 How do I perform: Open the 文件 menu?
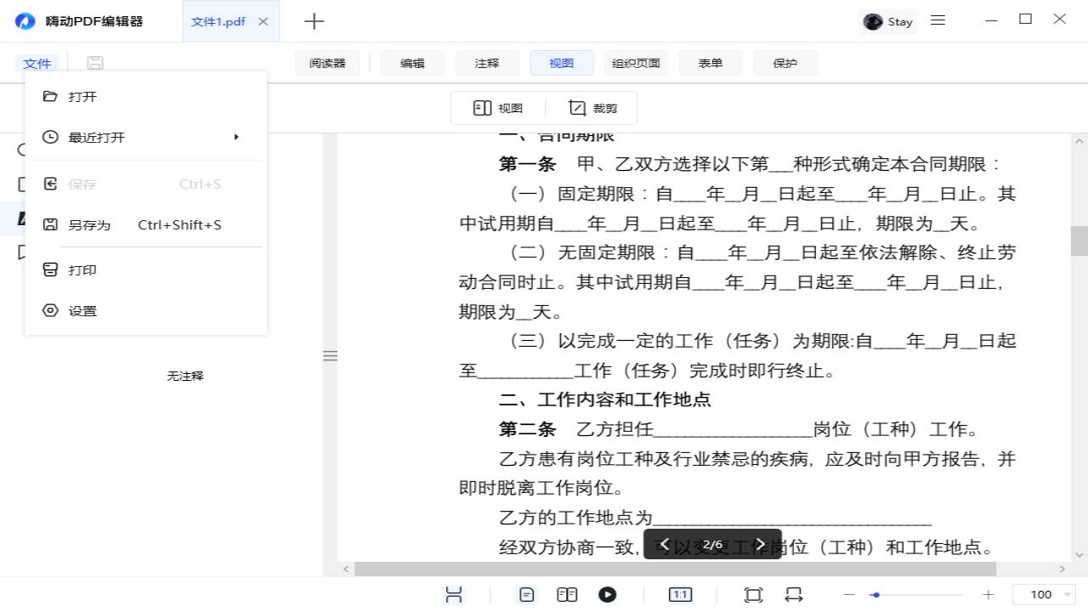pos(37,64)
